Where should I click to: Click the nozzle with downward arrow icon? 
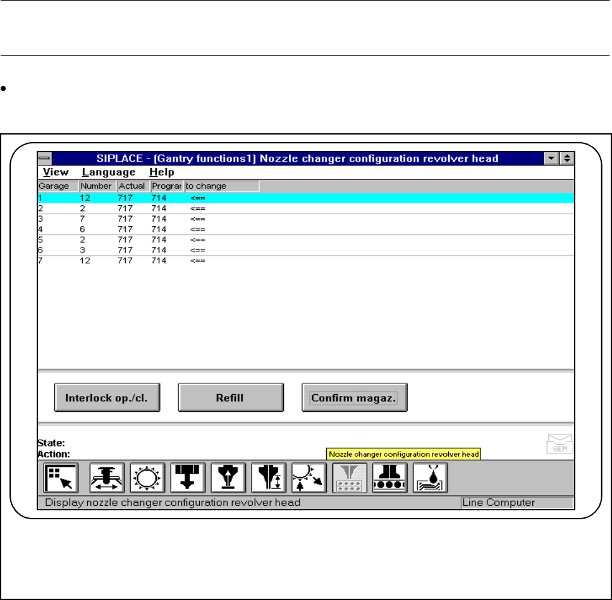(188, 478)
